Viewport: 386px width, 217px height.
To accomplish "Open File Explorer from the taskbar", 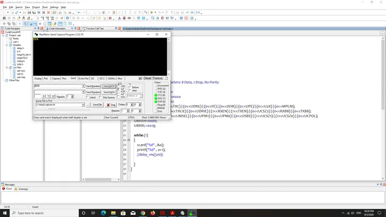I will click(113, 213).
